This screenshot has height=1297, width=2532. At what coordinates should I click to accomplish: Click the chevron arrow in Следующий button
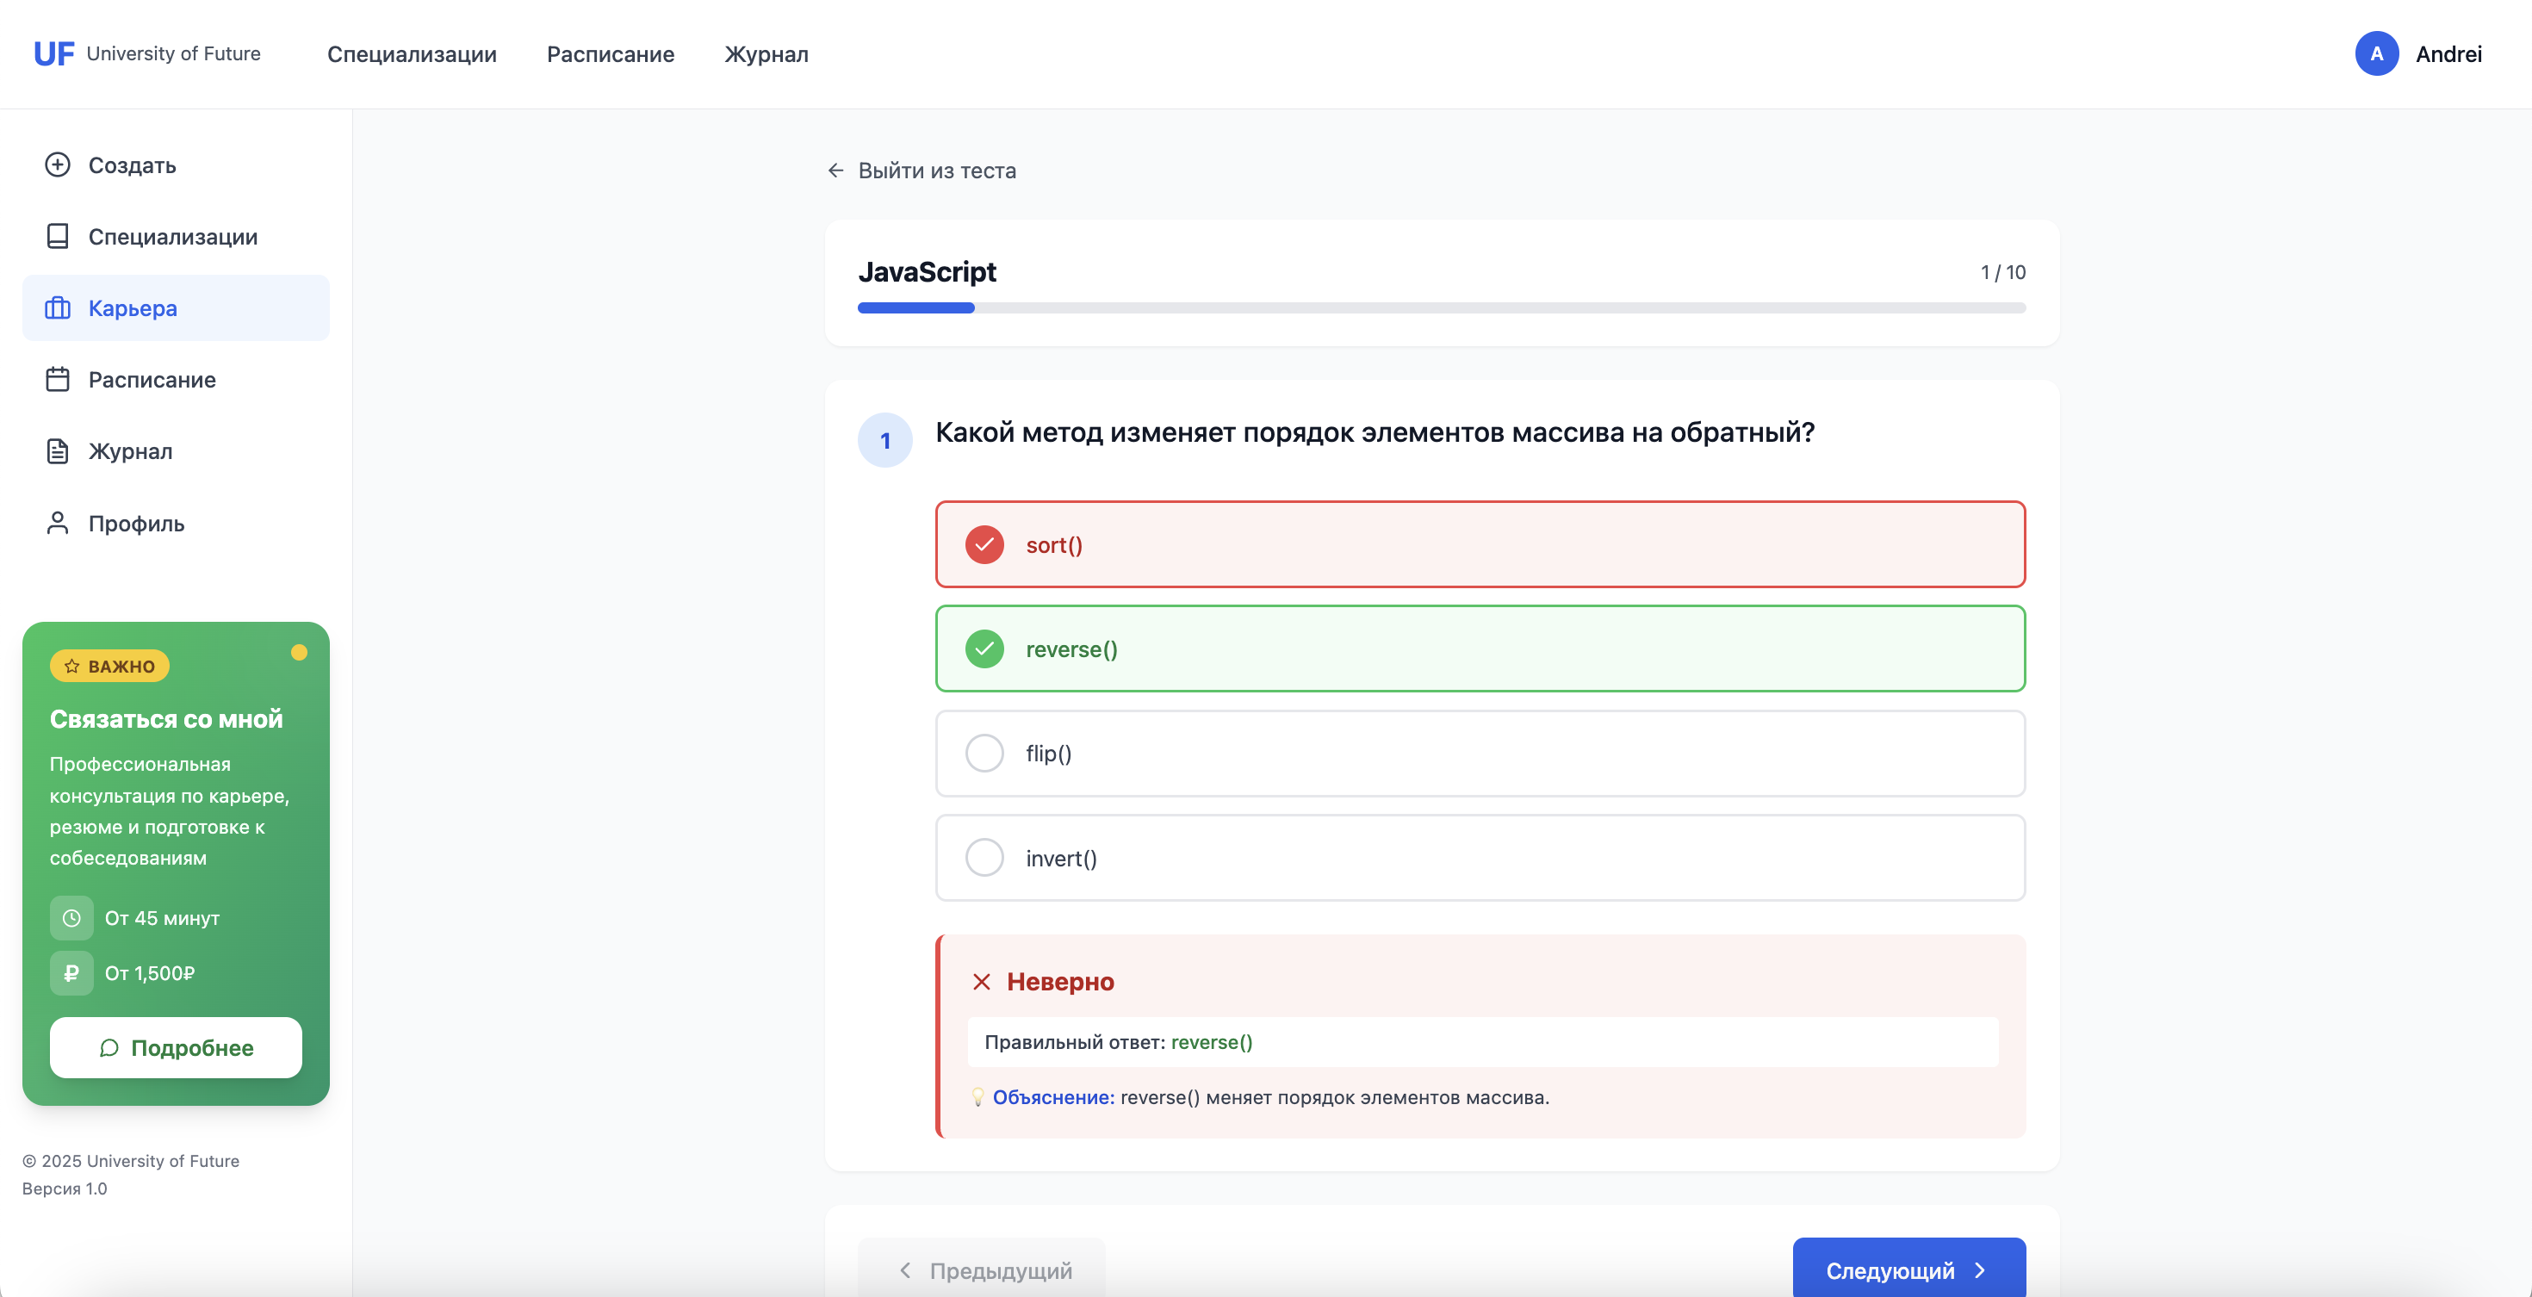(1980, 1269)
